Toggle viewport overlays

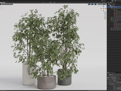[x=94, y=4]
